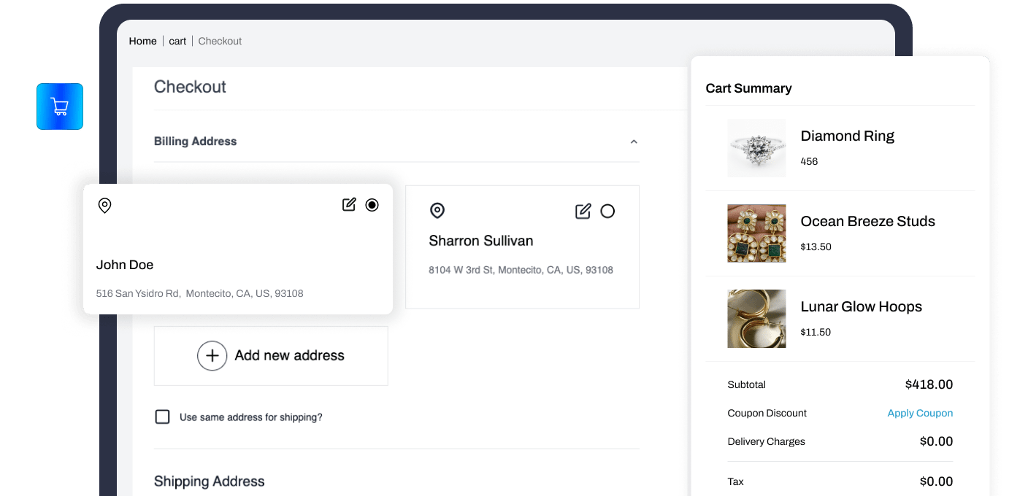Click the Apply Coupon link

click(x=920, y=413)
